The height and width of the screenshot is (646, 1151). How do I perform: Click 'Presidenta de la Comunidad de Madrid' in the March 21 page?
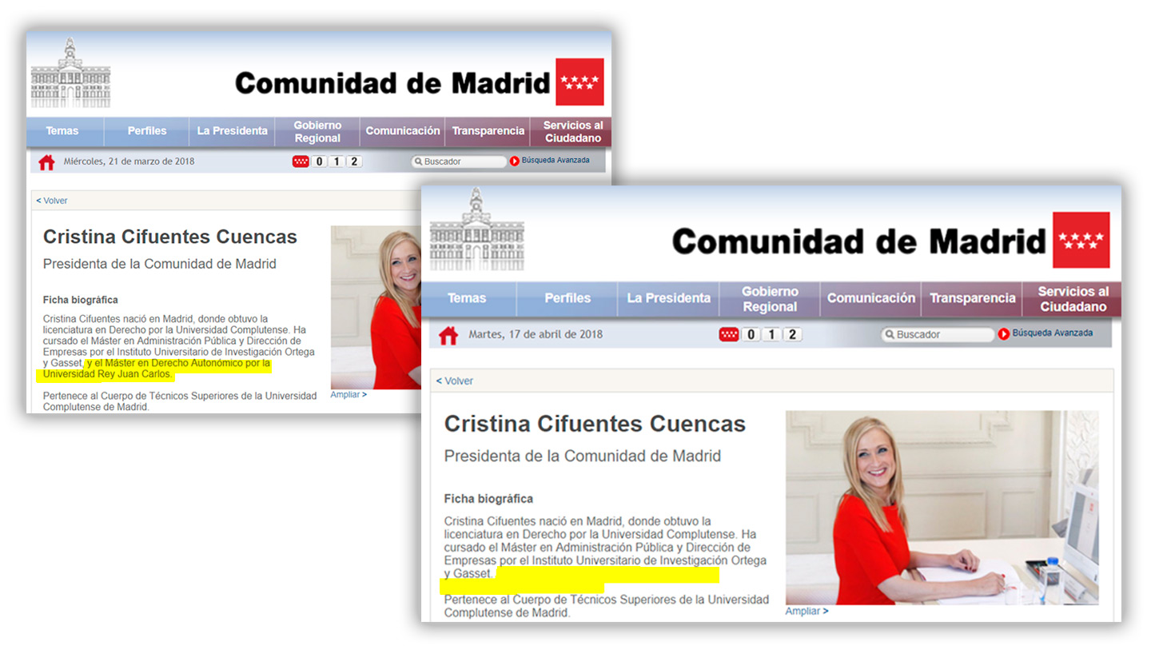coord(160,265)
